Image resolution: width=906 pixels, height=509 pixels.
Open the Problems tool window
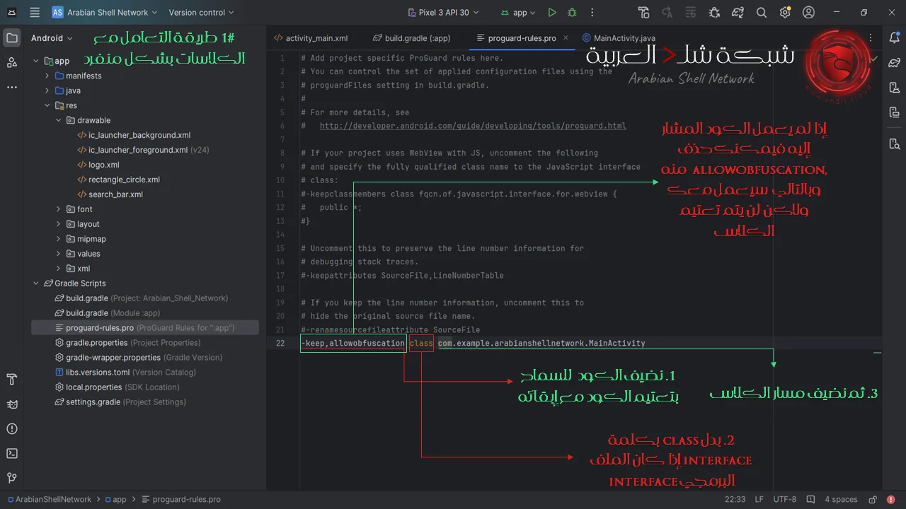(12, 429)
